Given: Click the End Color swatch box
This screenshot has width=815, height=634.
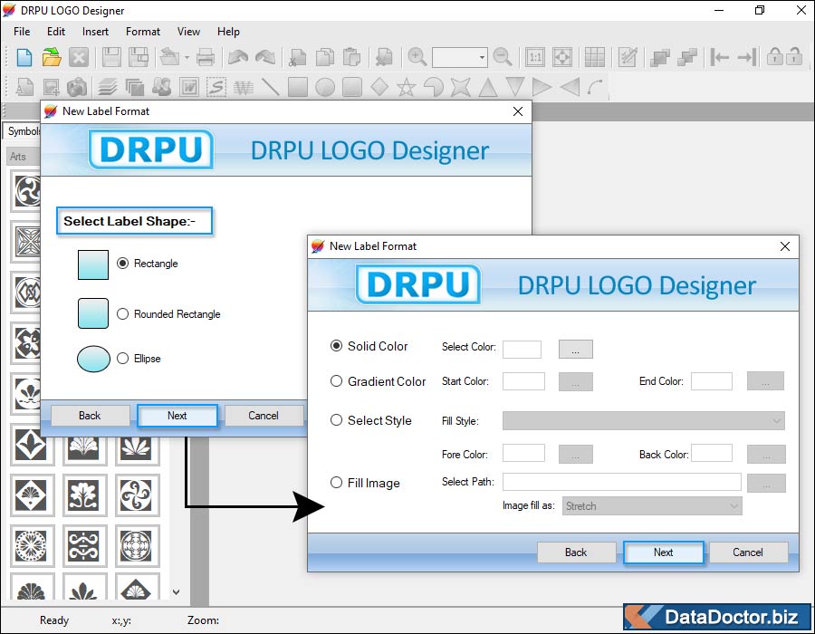Looking at the screenshot, I should [712, 381].
